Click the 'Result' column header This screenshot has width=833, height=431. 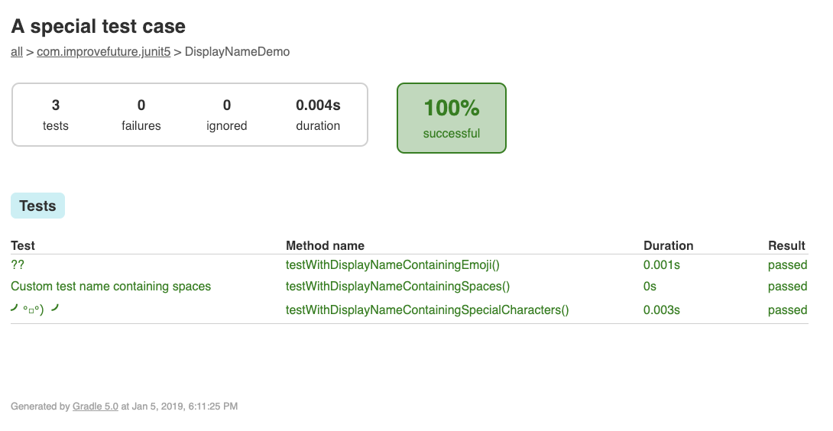786,245
